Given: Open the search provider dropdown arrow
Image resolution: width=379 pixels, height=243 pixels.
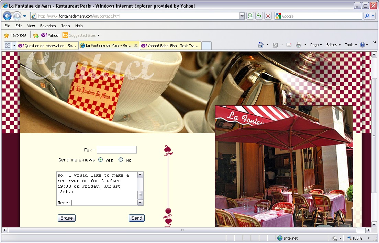Looking at the screenshot, I should 373,16.
